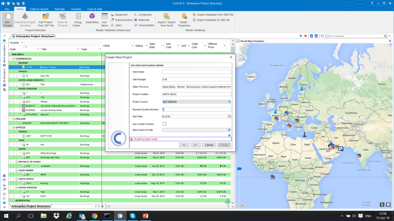The width and height of the screenshot is (394, 221).
Task: Click the map zoom out minus button
Action: (239, 206)
